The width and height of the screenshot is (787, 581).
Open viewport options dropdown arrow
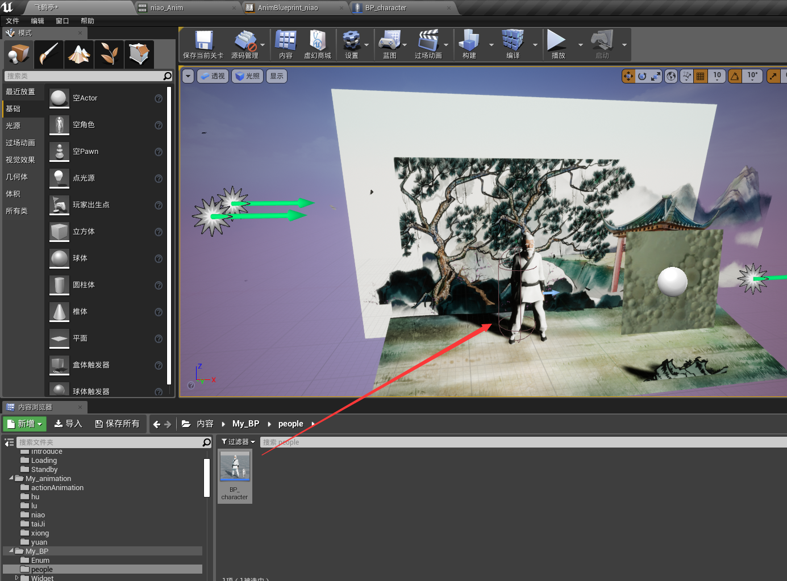click(188, 76)
